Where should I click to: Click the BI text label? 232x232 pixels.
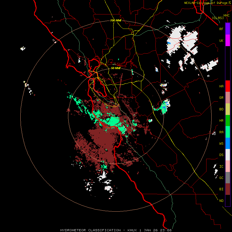click(221, 189)
